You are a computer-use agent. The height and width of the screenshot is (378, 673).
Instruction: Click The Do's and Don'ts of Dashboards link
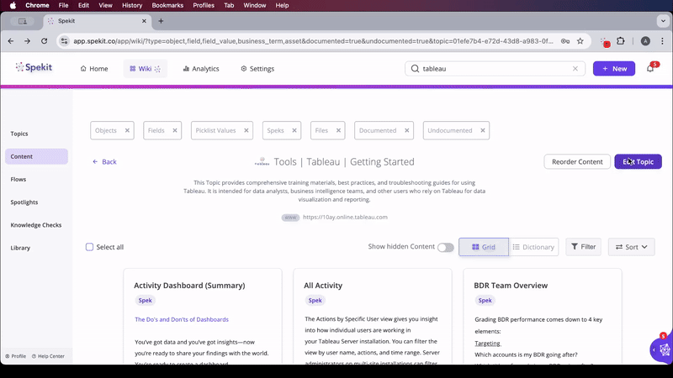(182, 319)
